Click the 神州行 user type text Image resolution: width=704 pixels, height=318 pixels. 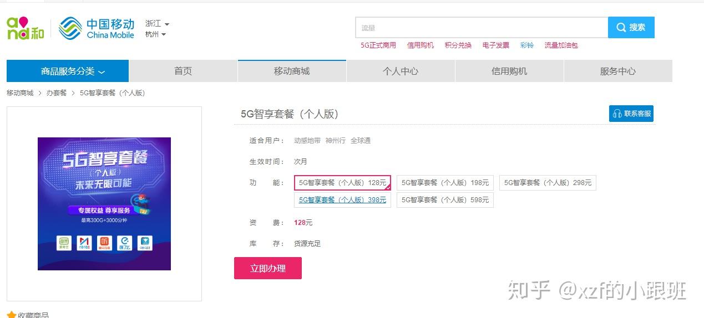coord(336,141)
